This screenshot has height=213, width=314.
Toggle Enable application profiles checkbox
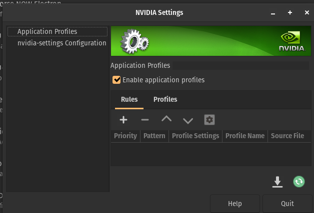pyautogui.click(x=117, y=80)
